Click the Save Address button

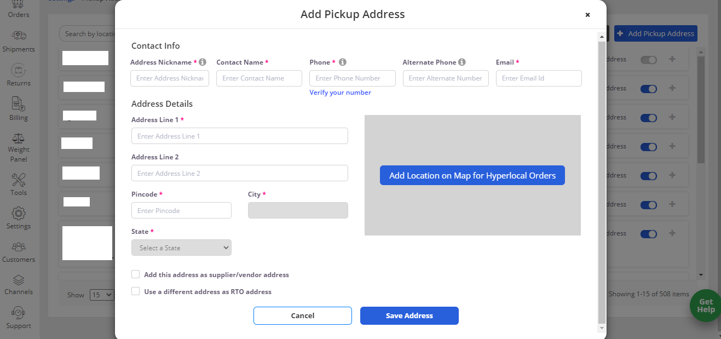coord(409,315)
